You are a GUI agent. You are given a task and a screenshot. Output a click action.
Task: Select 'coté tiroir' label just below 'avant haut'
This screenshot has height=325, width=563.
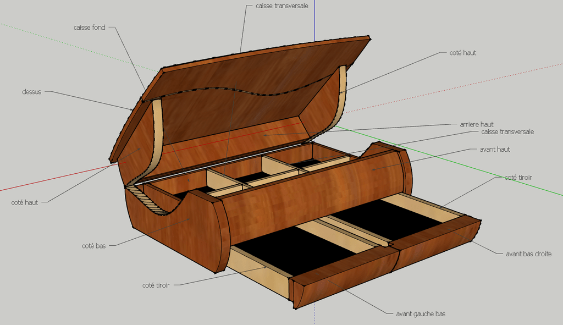pyautogui.click(x=518, y=177)
